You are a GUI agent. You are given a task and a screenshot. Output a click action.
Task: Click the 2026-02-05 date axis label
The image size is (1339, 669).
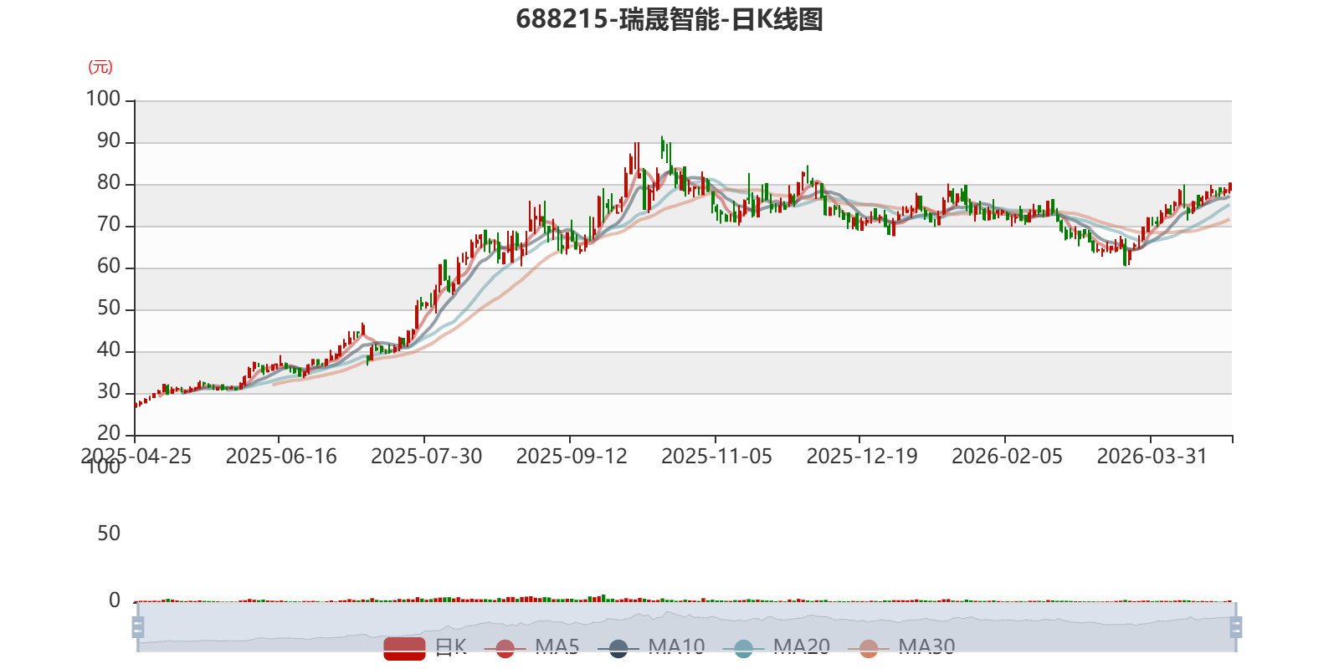click(x=1007, y=457)
